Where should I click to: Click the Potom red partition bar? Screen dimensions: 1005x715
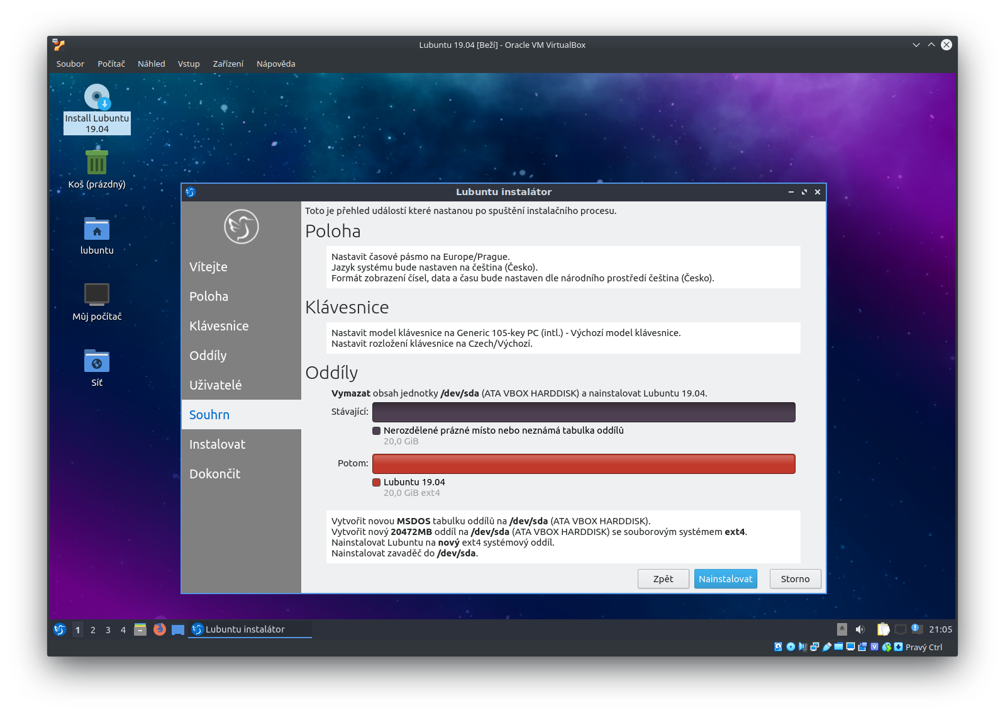(584, 464)
